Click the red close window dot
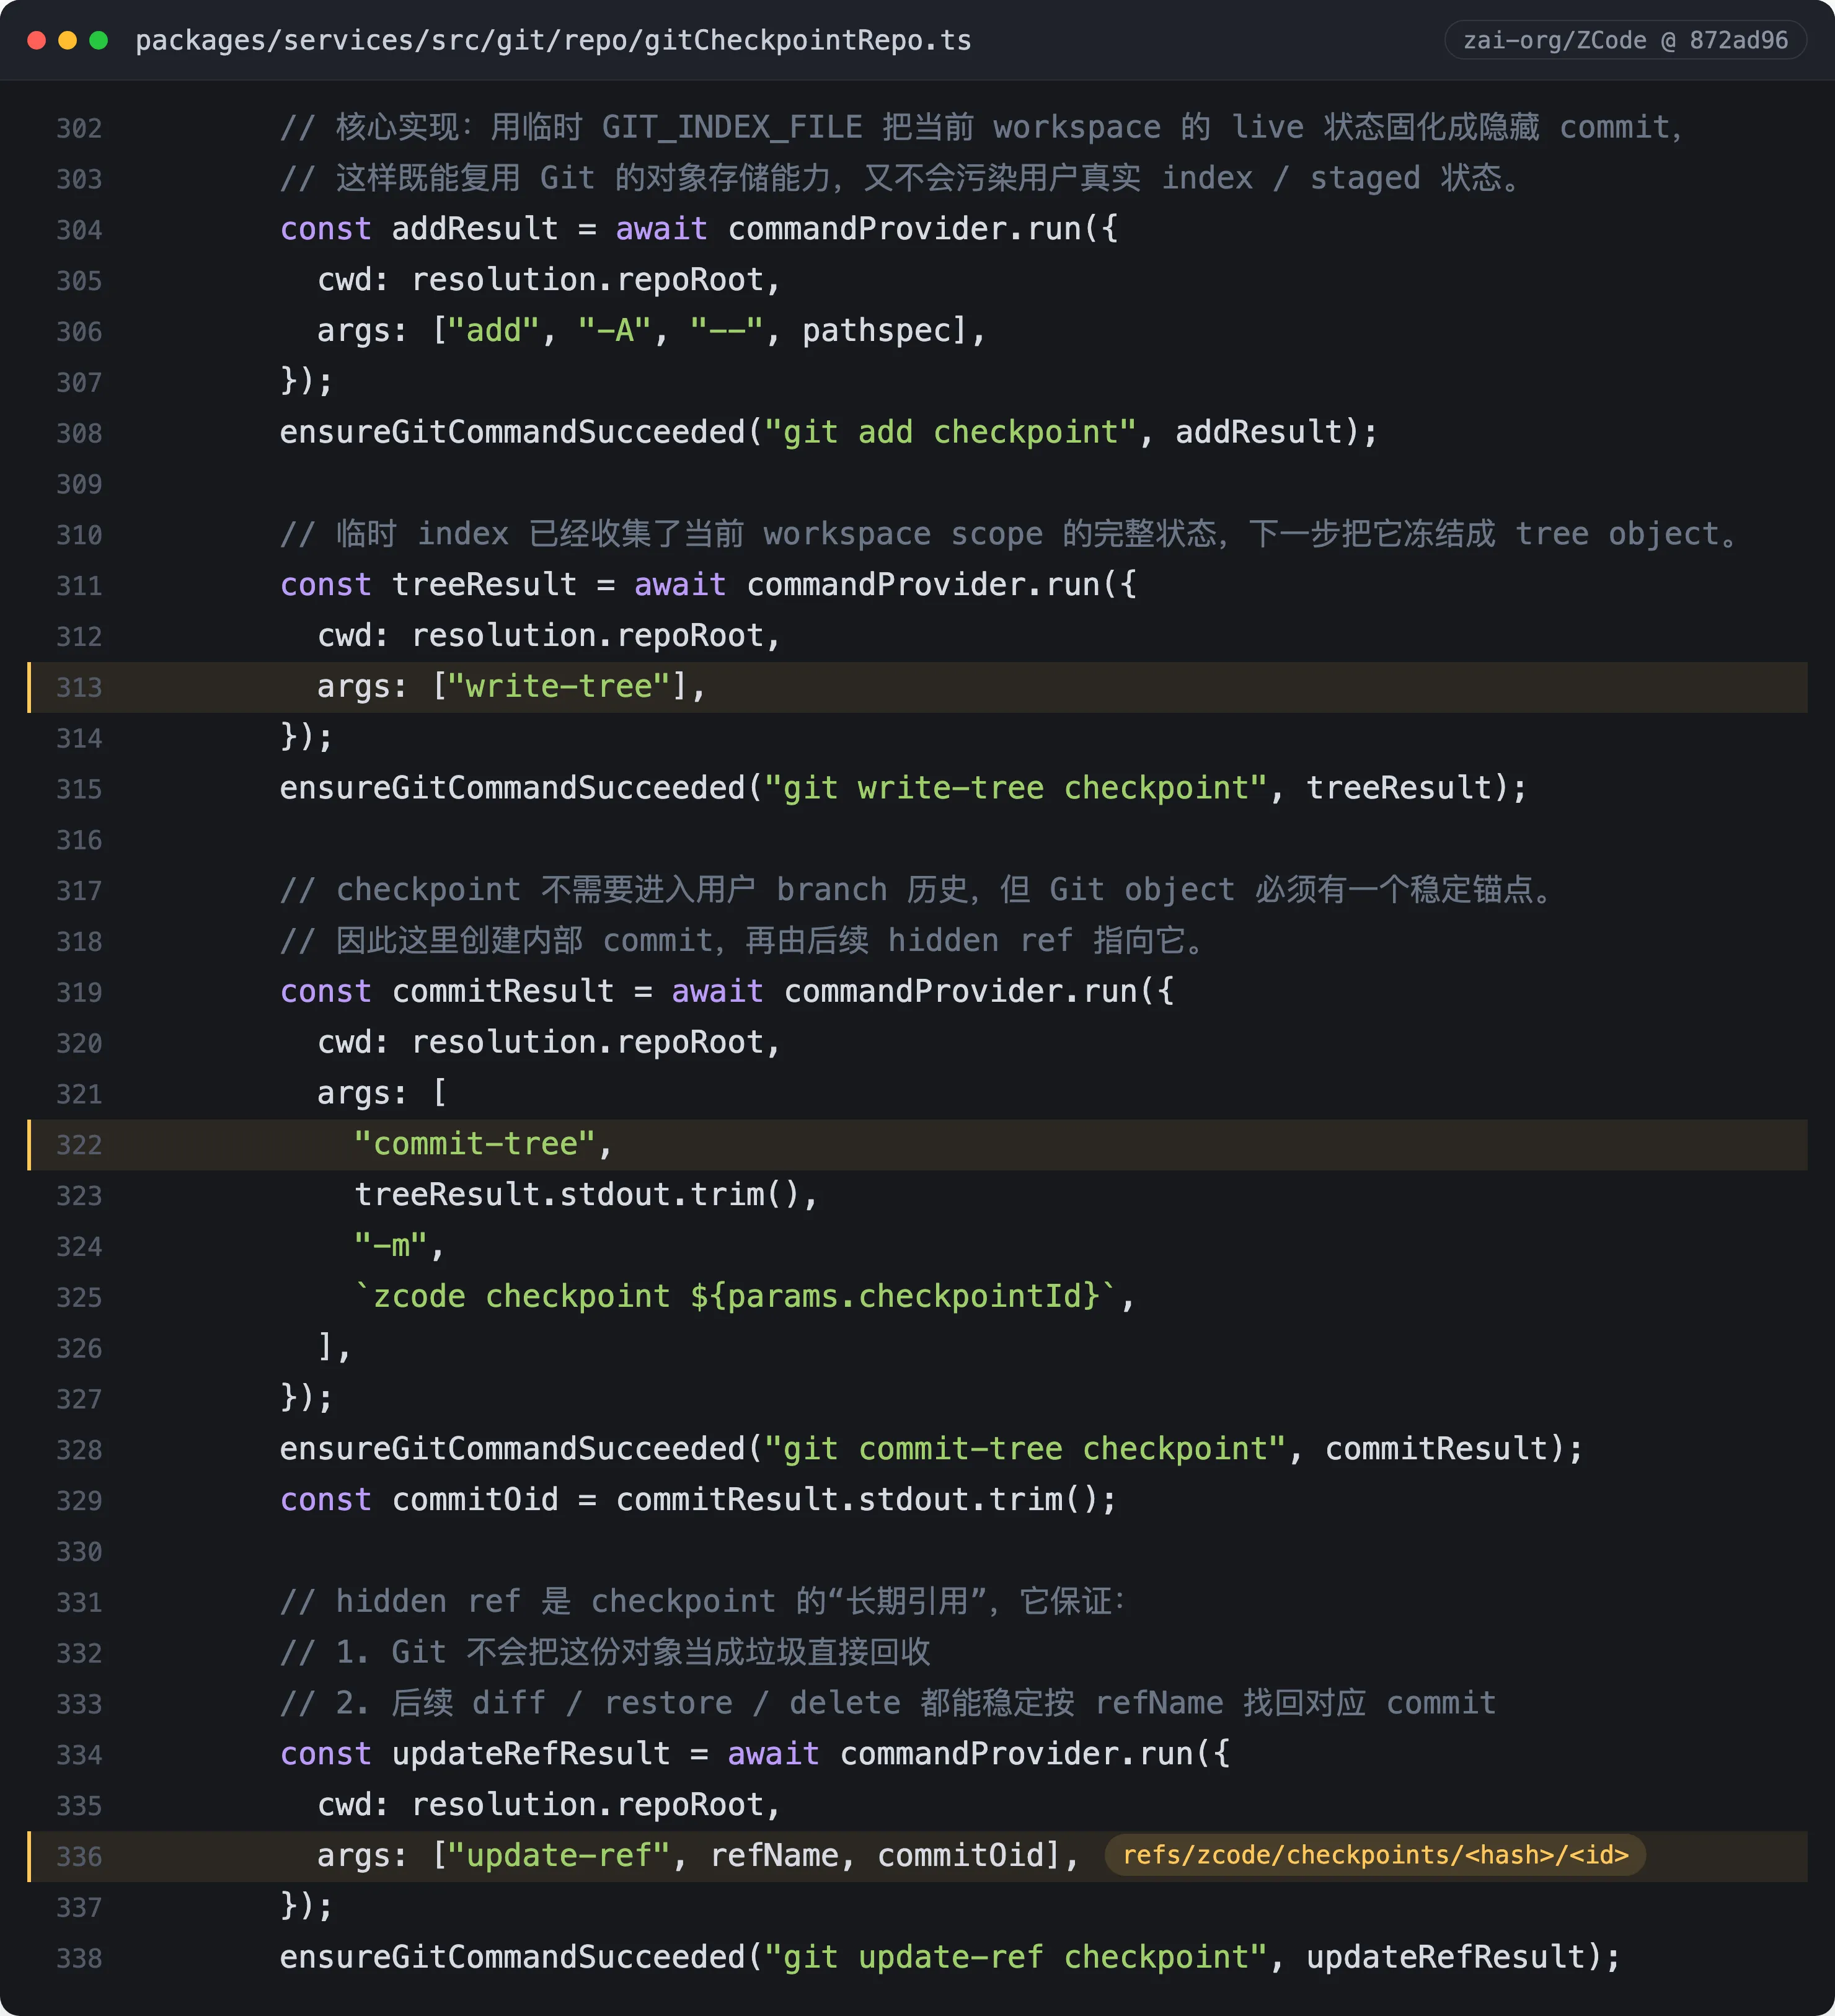This screenshot has height=2016, width=1835. (37, 40)
